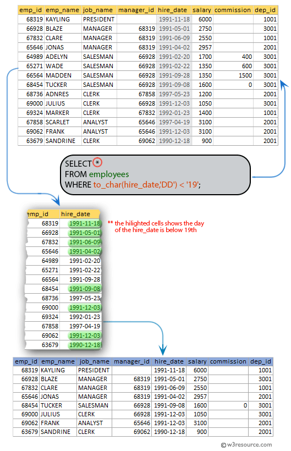Click FRANK in the blue-header result table
The image size is (291, 451).
(50, 423)
